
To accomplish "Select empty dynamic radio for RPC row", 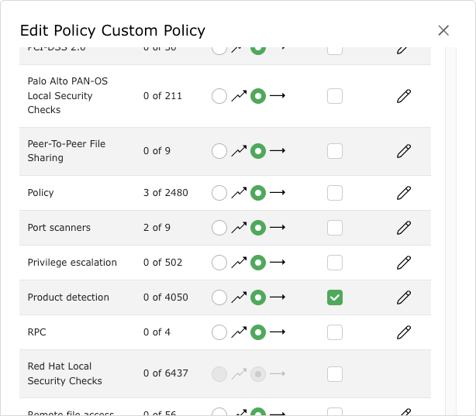I will (x=219, y=332).
